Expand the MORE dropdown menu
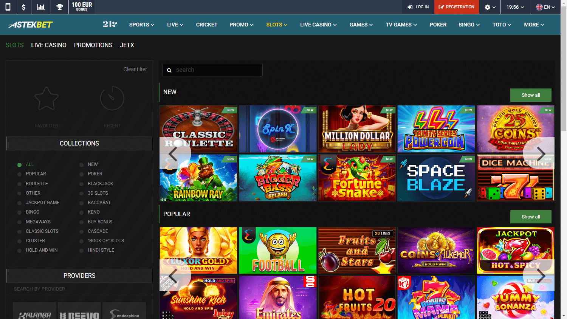This screenshot has height=319, width=567. click(x=534, y=25)
